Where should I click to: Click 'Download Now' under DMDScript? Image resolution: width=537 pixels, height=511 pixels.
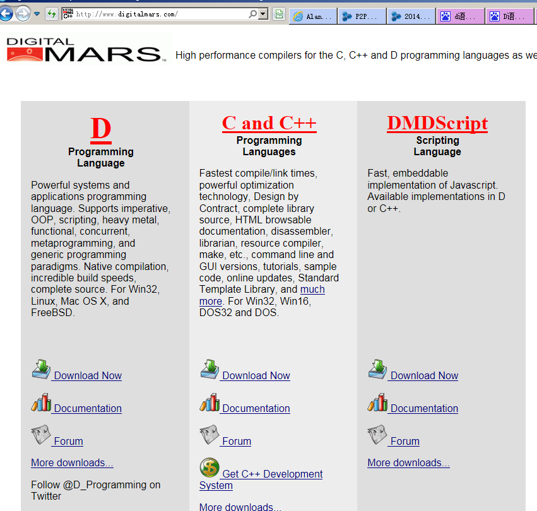pos(424,376)
